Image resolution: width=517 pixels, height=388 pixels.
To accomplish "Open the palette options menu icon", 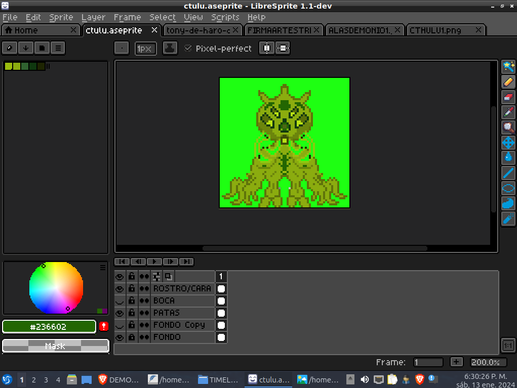I will pos(58,48).
